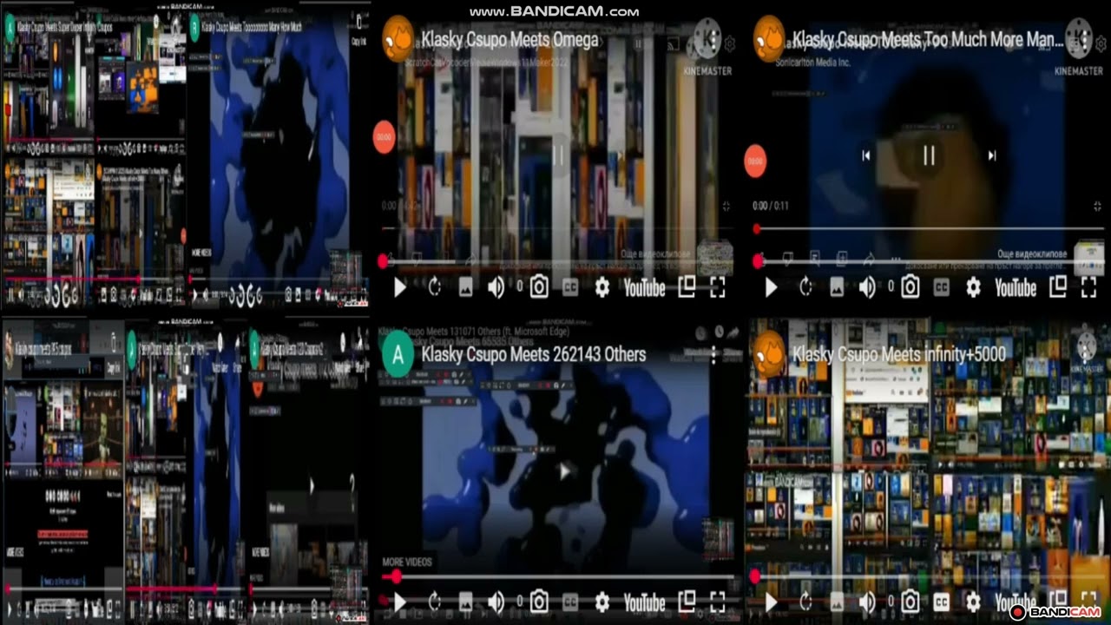Skip to next in Too Much More Man video

point(992,155)
